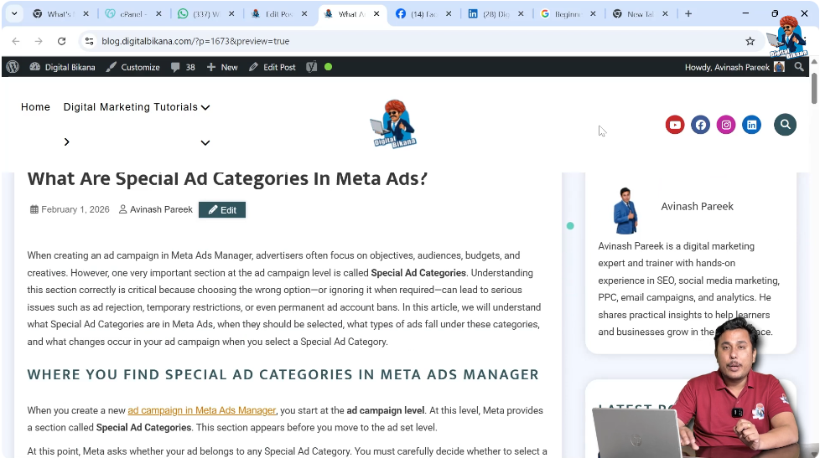Click the browser forward arrow
The width and height of the screenshot is (820, 458).
point(39,41)
